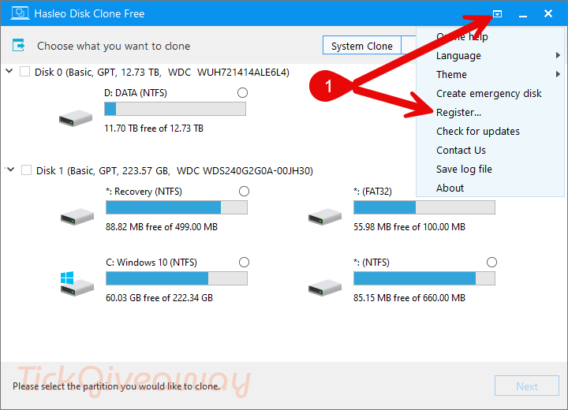Viewport: 568px width, 410px height.
Task: Click the FAT32 partition usage bar
Action: click(424, 207)
